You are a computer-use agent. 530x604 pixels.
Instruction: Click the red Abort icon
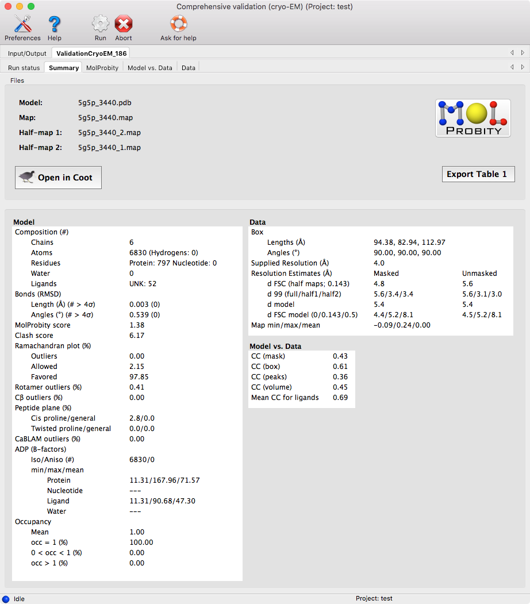[x=123, y=25]
